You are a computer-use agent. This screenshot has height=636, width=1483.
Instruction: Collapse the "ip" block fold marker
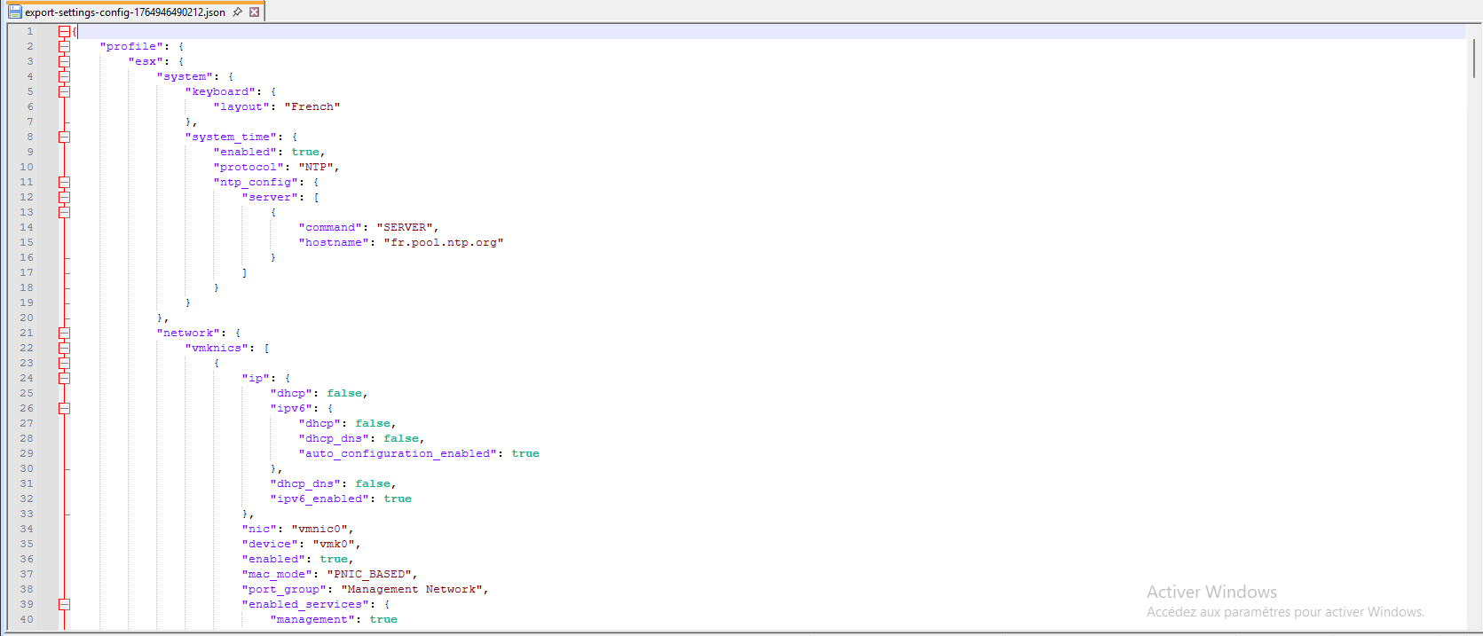click(64, 378)
